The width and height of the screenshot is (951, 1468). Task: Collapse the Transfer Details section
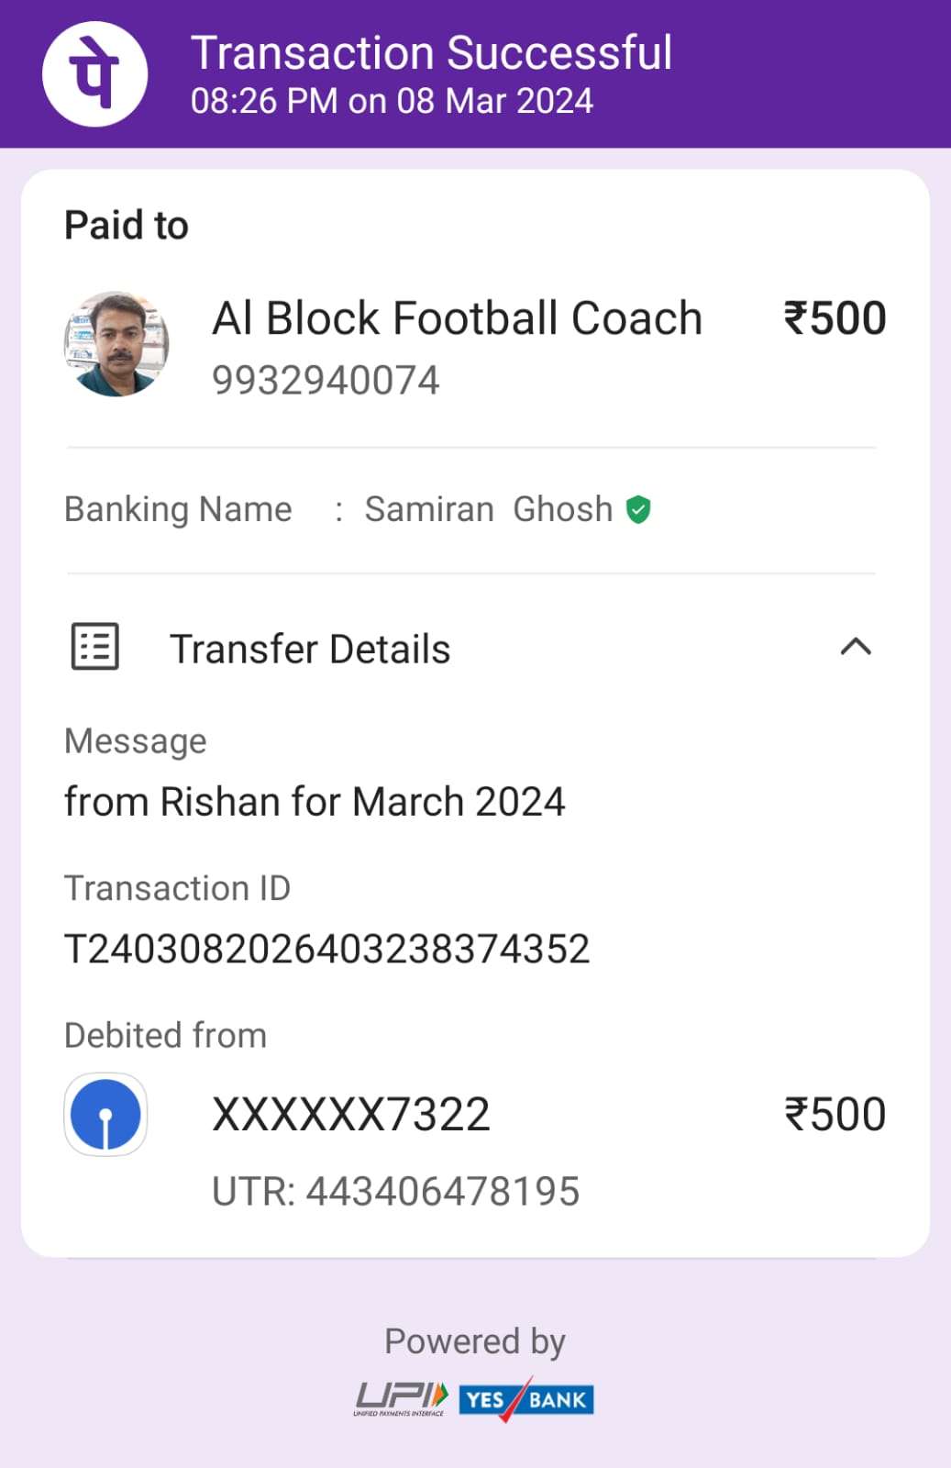point(855,647)
